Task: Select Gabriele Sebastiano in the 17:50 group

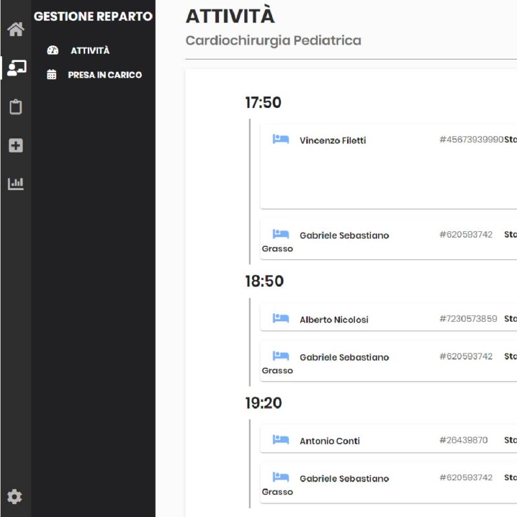Action: (x=344, y=235)
